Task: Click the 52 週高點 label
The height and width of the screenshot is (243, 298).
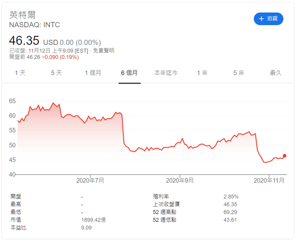Action: click(165, 212)
